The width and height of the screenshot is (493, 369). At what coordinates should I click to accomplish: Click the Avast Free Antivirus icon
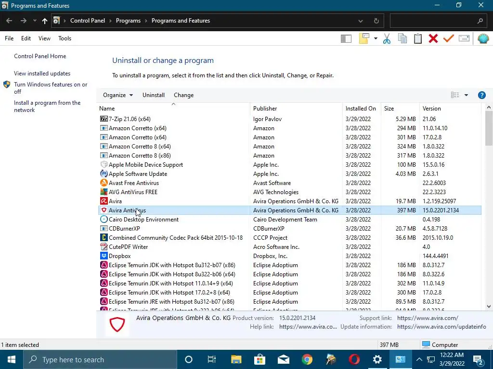[104, 183]
